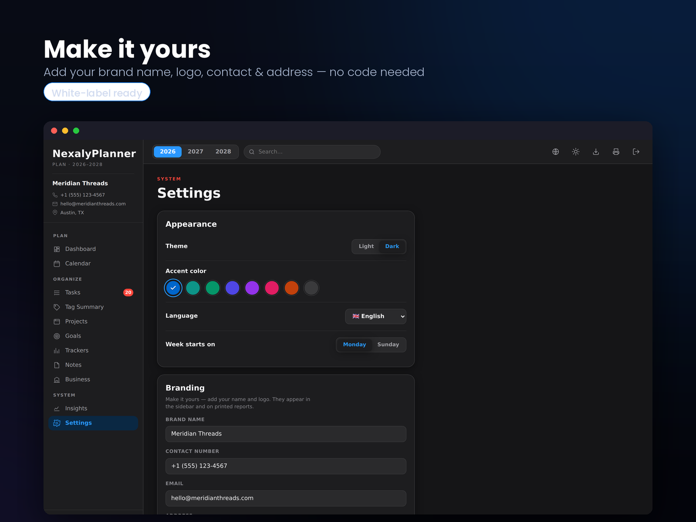
Task: Click the logout arrow icon
Action: 636,152
